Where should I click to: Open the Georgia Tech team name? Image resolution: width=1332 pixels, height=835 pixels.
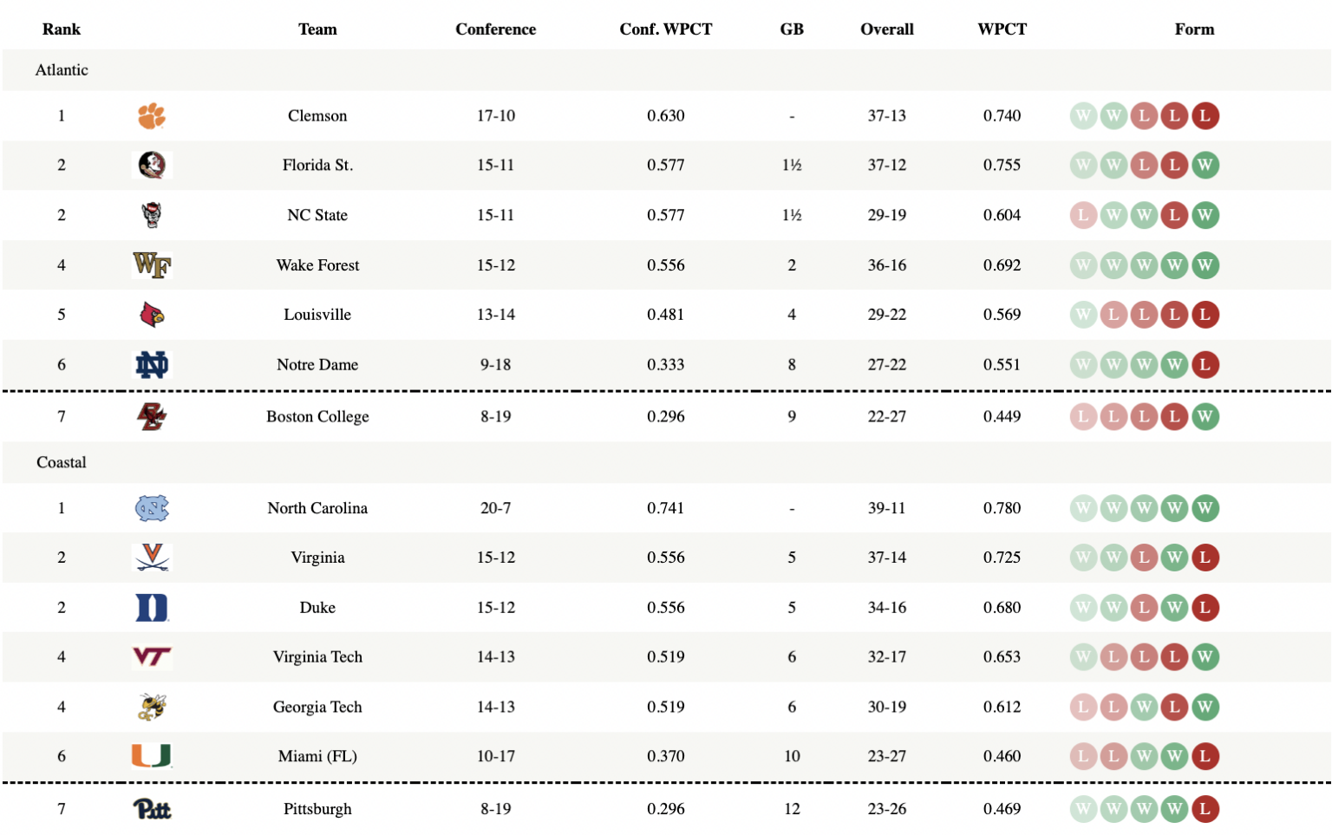(317, 708)
